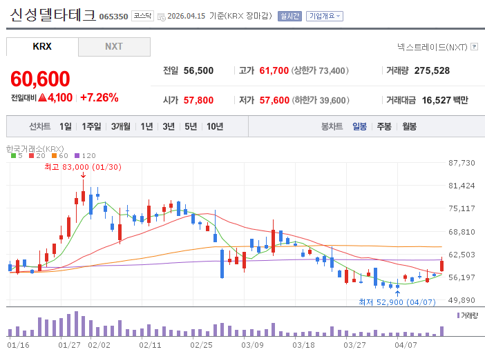
Task: Click the current price 60,600
Action: coord(40,79)
